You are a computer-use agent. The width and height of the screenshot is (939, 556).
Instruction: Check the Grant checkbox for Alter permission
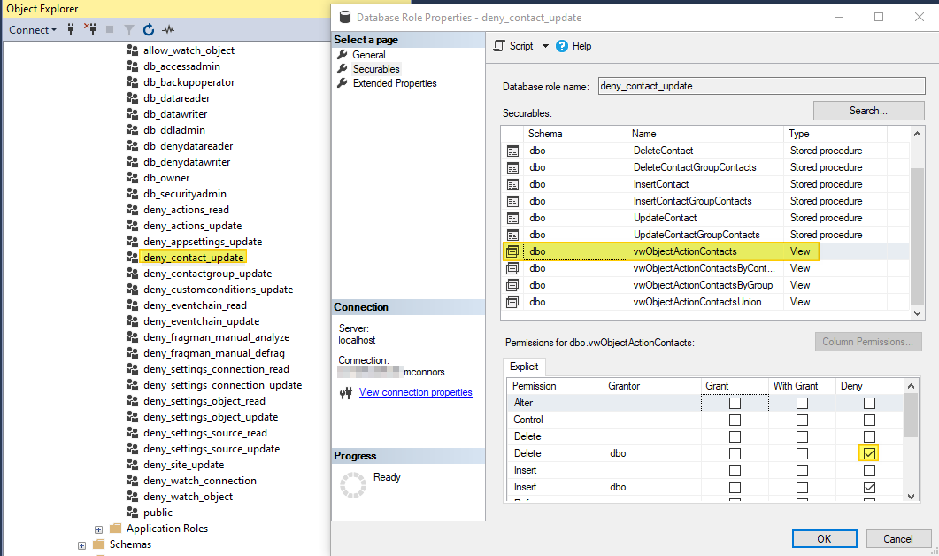734,403
